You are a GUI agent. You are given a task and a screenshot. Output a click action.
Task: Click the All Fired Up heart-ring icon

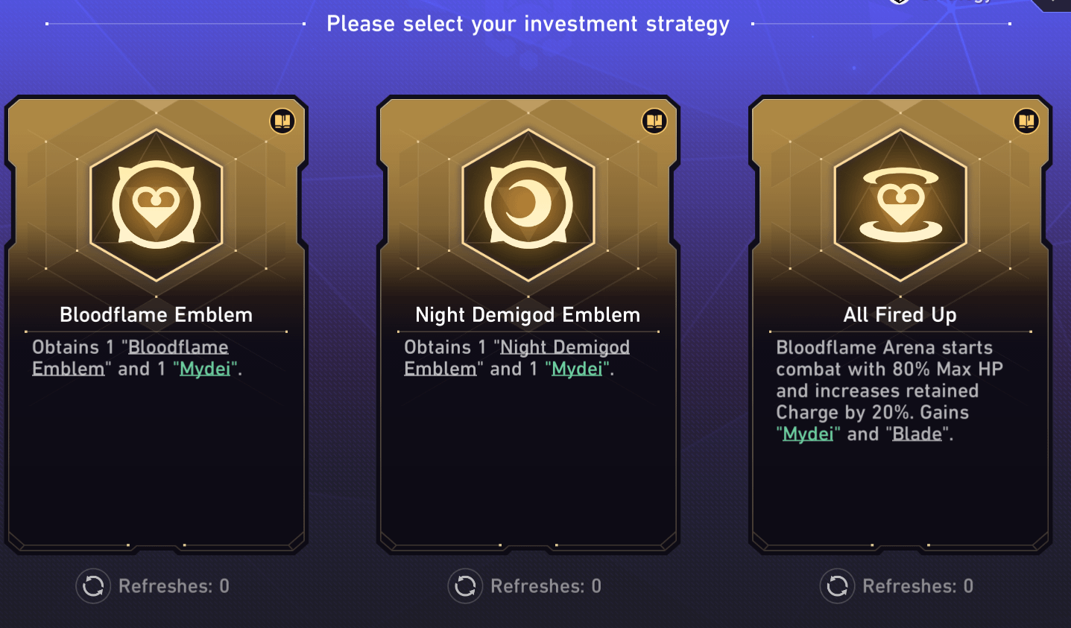coord(900,205)
